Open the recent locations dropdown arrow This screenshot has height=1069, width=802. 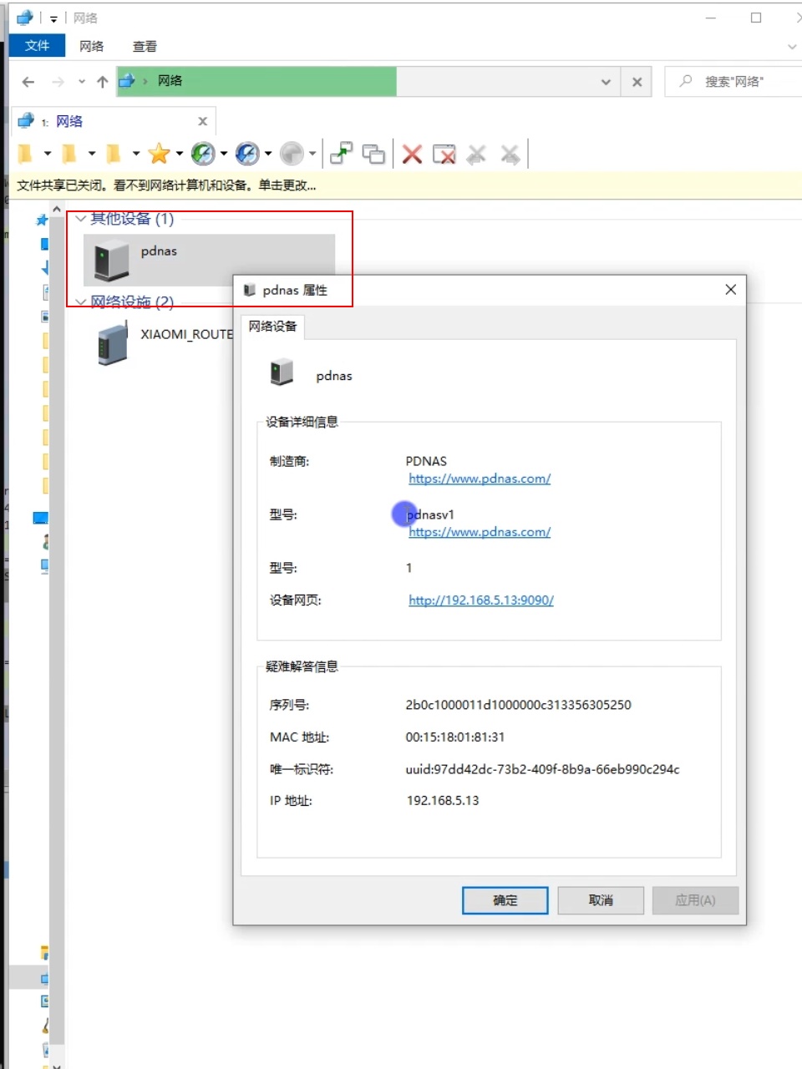click(81, 82)
